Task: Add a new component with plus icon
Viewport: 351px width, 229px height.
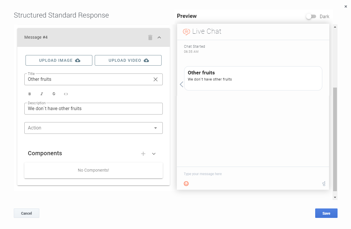Action: click(143, 154)
